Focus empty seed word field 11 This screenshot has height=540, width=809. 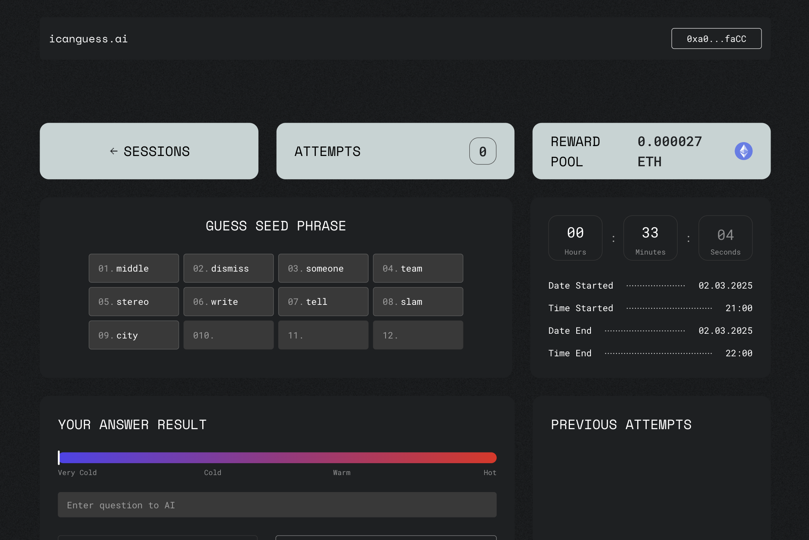click(x=323, y=335)
